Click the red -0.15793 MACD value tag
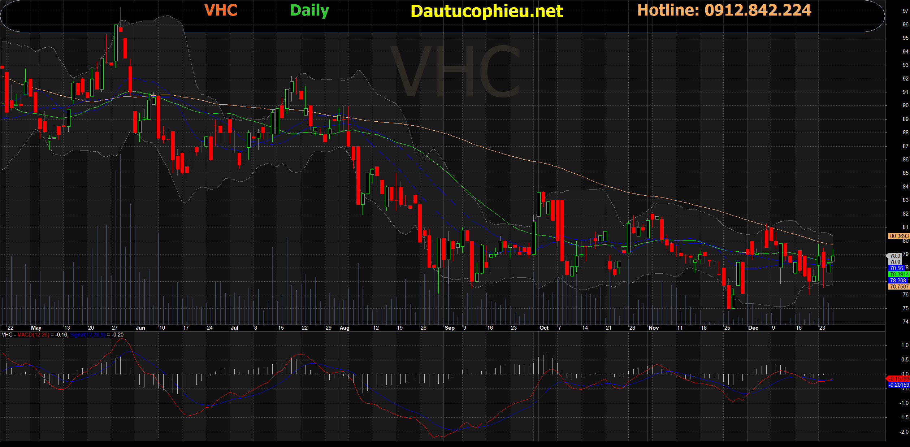 (x=899, y=379)
